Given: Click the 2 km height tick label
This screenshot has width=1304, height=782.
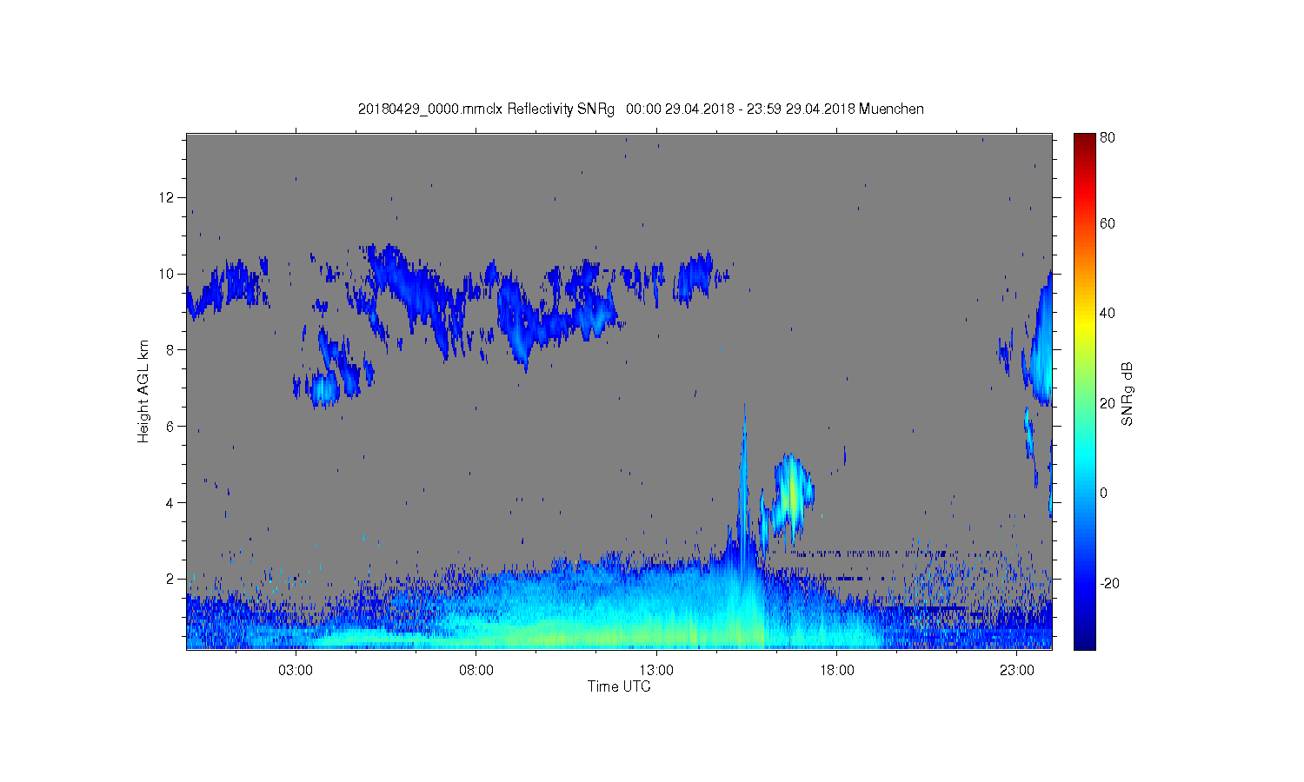Looking at the screenshot, I should click(170, 579).
